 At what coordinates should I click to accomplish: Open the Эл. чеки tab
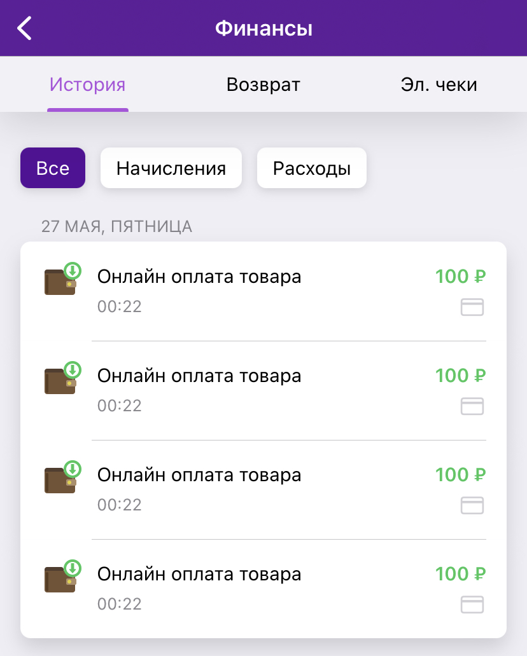[439, 85]
